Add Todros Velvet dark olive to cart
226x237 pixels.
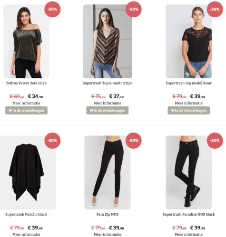point(26,111)
